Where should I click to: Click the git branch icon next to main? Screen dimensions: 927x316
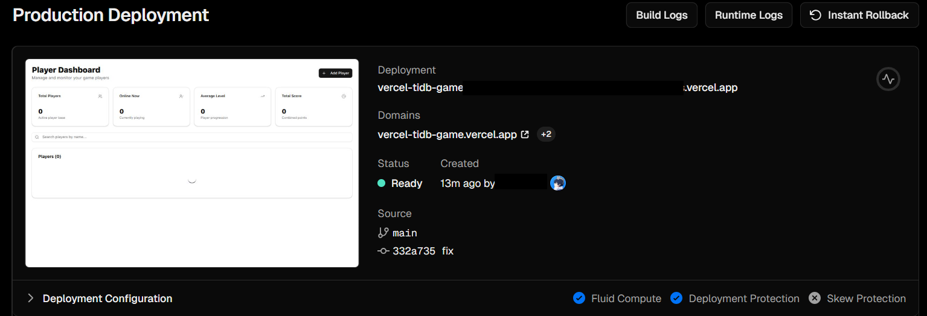point(383,233)
